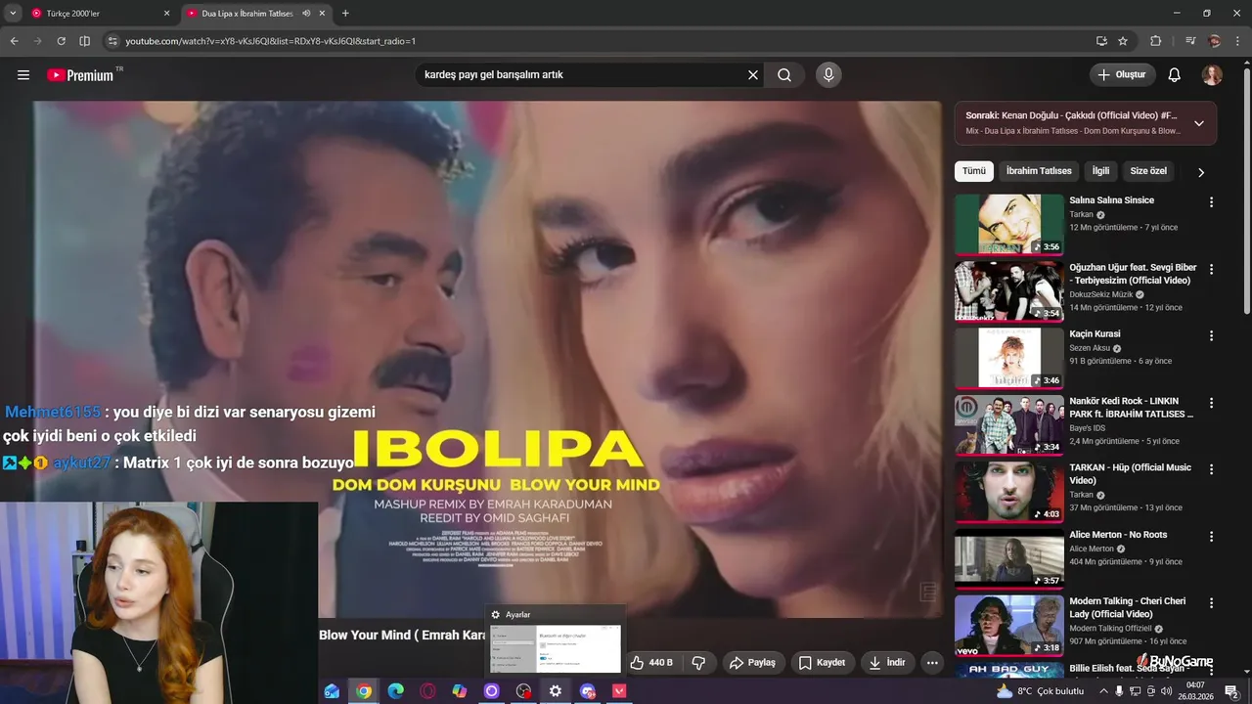Show hidden system tray icons chevron

coord(1104,691)
